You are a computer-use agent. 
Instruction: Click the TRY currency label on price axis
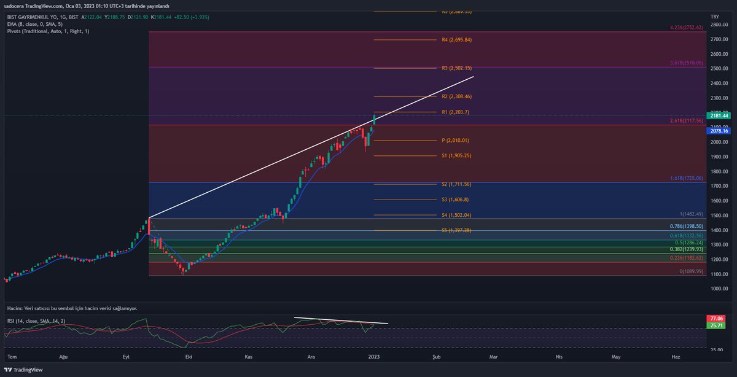[714, 16]
